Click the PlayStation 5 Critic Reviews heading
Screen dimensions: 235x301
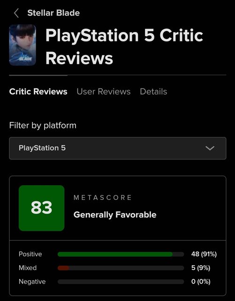(124, 47)
